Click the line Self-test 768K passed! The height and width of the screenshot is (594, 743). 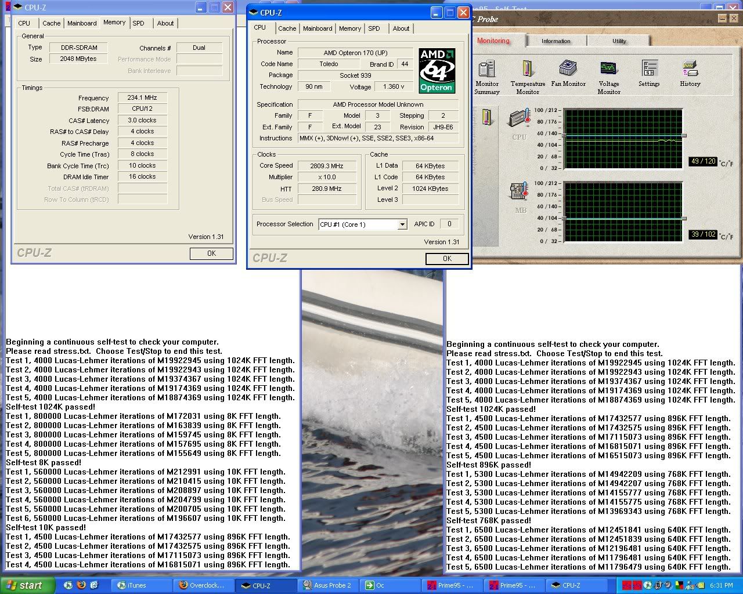click(x=489, y=521)
